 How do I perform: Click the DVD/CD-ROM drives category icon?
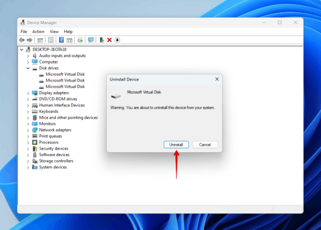coord(35,99)
